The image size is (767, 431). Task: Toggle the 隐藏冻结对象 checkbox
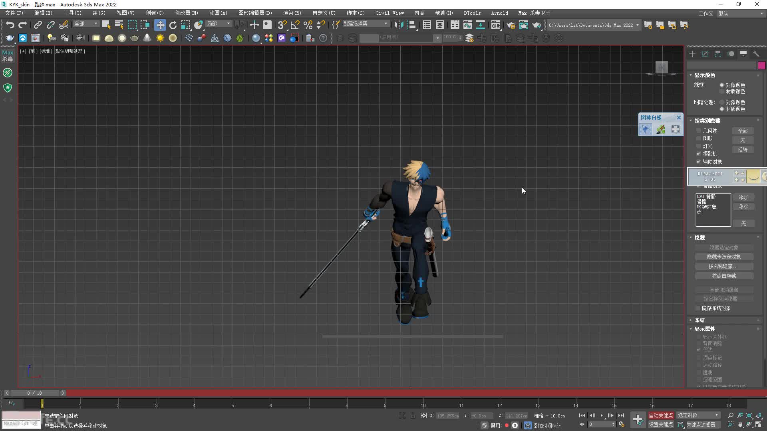(x=698, y=308)
